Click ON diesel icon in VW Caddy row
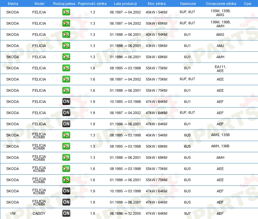 coord(66,213)
